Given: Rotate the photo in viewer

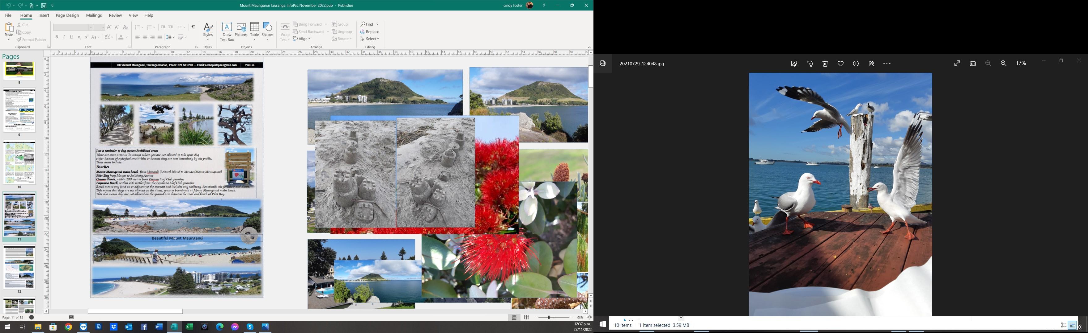Looking at the screenshot, I should coord(809,64).
